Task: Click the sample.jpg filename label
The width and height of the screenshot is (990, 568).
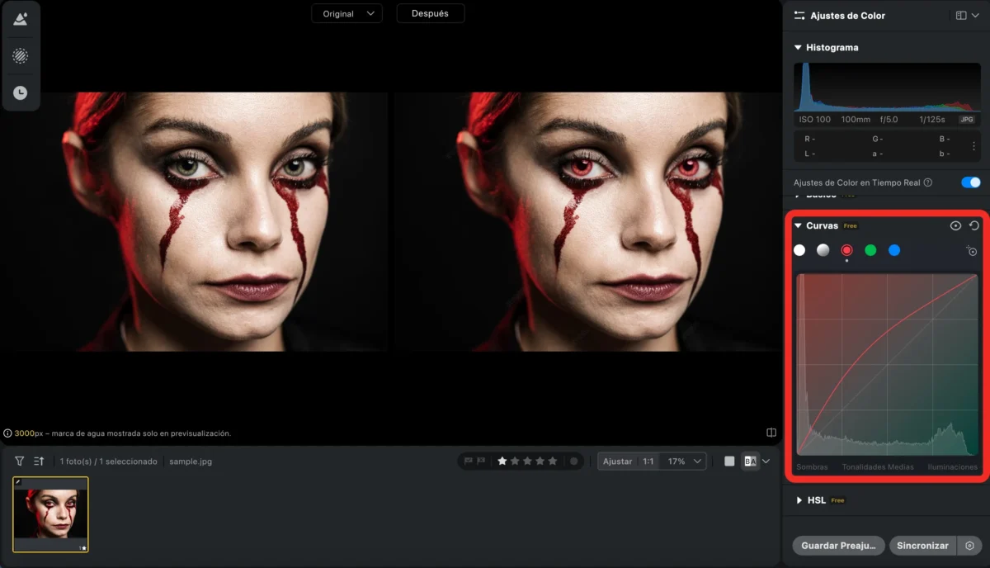Action: pyautogui.click(x=191, y=461)
